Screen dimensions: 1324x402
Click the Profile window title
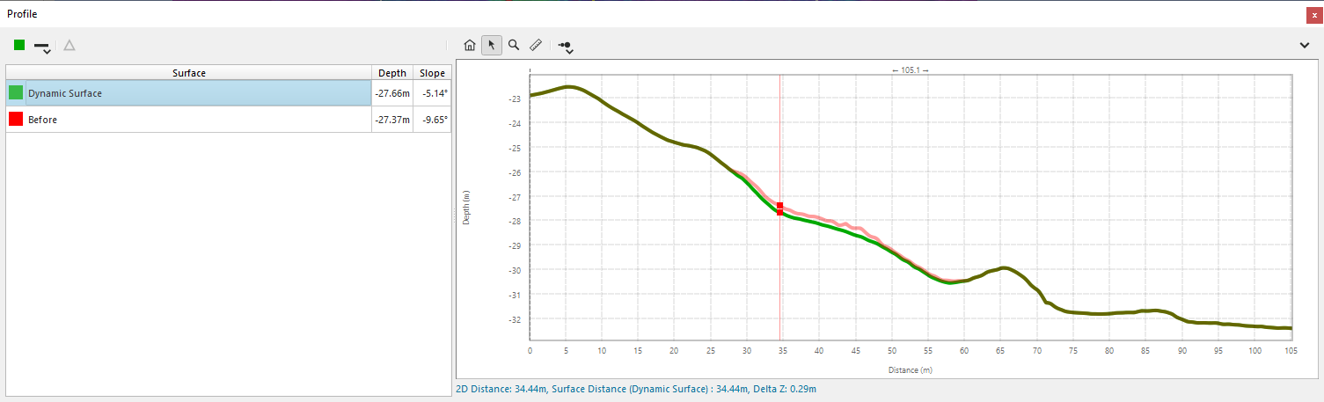click(22, 14)
